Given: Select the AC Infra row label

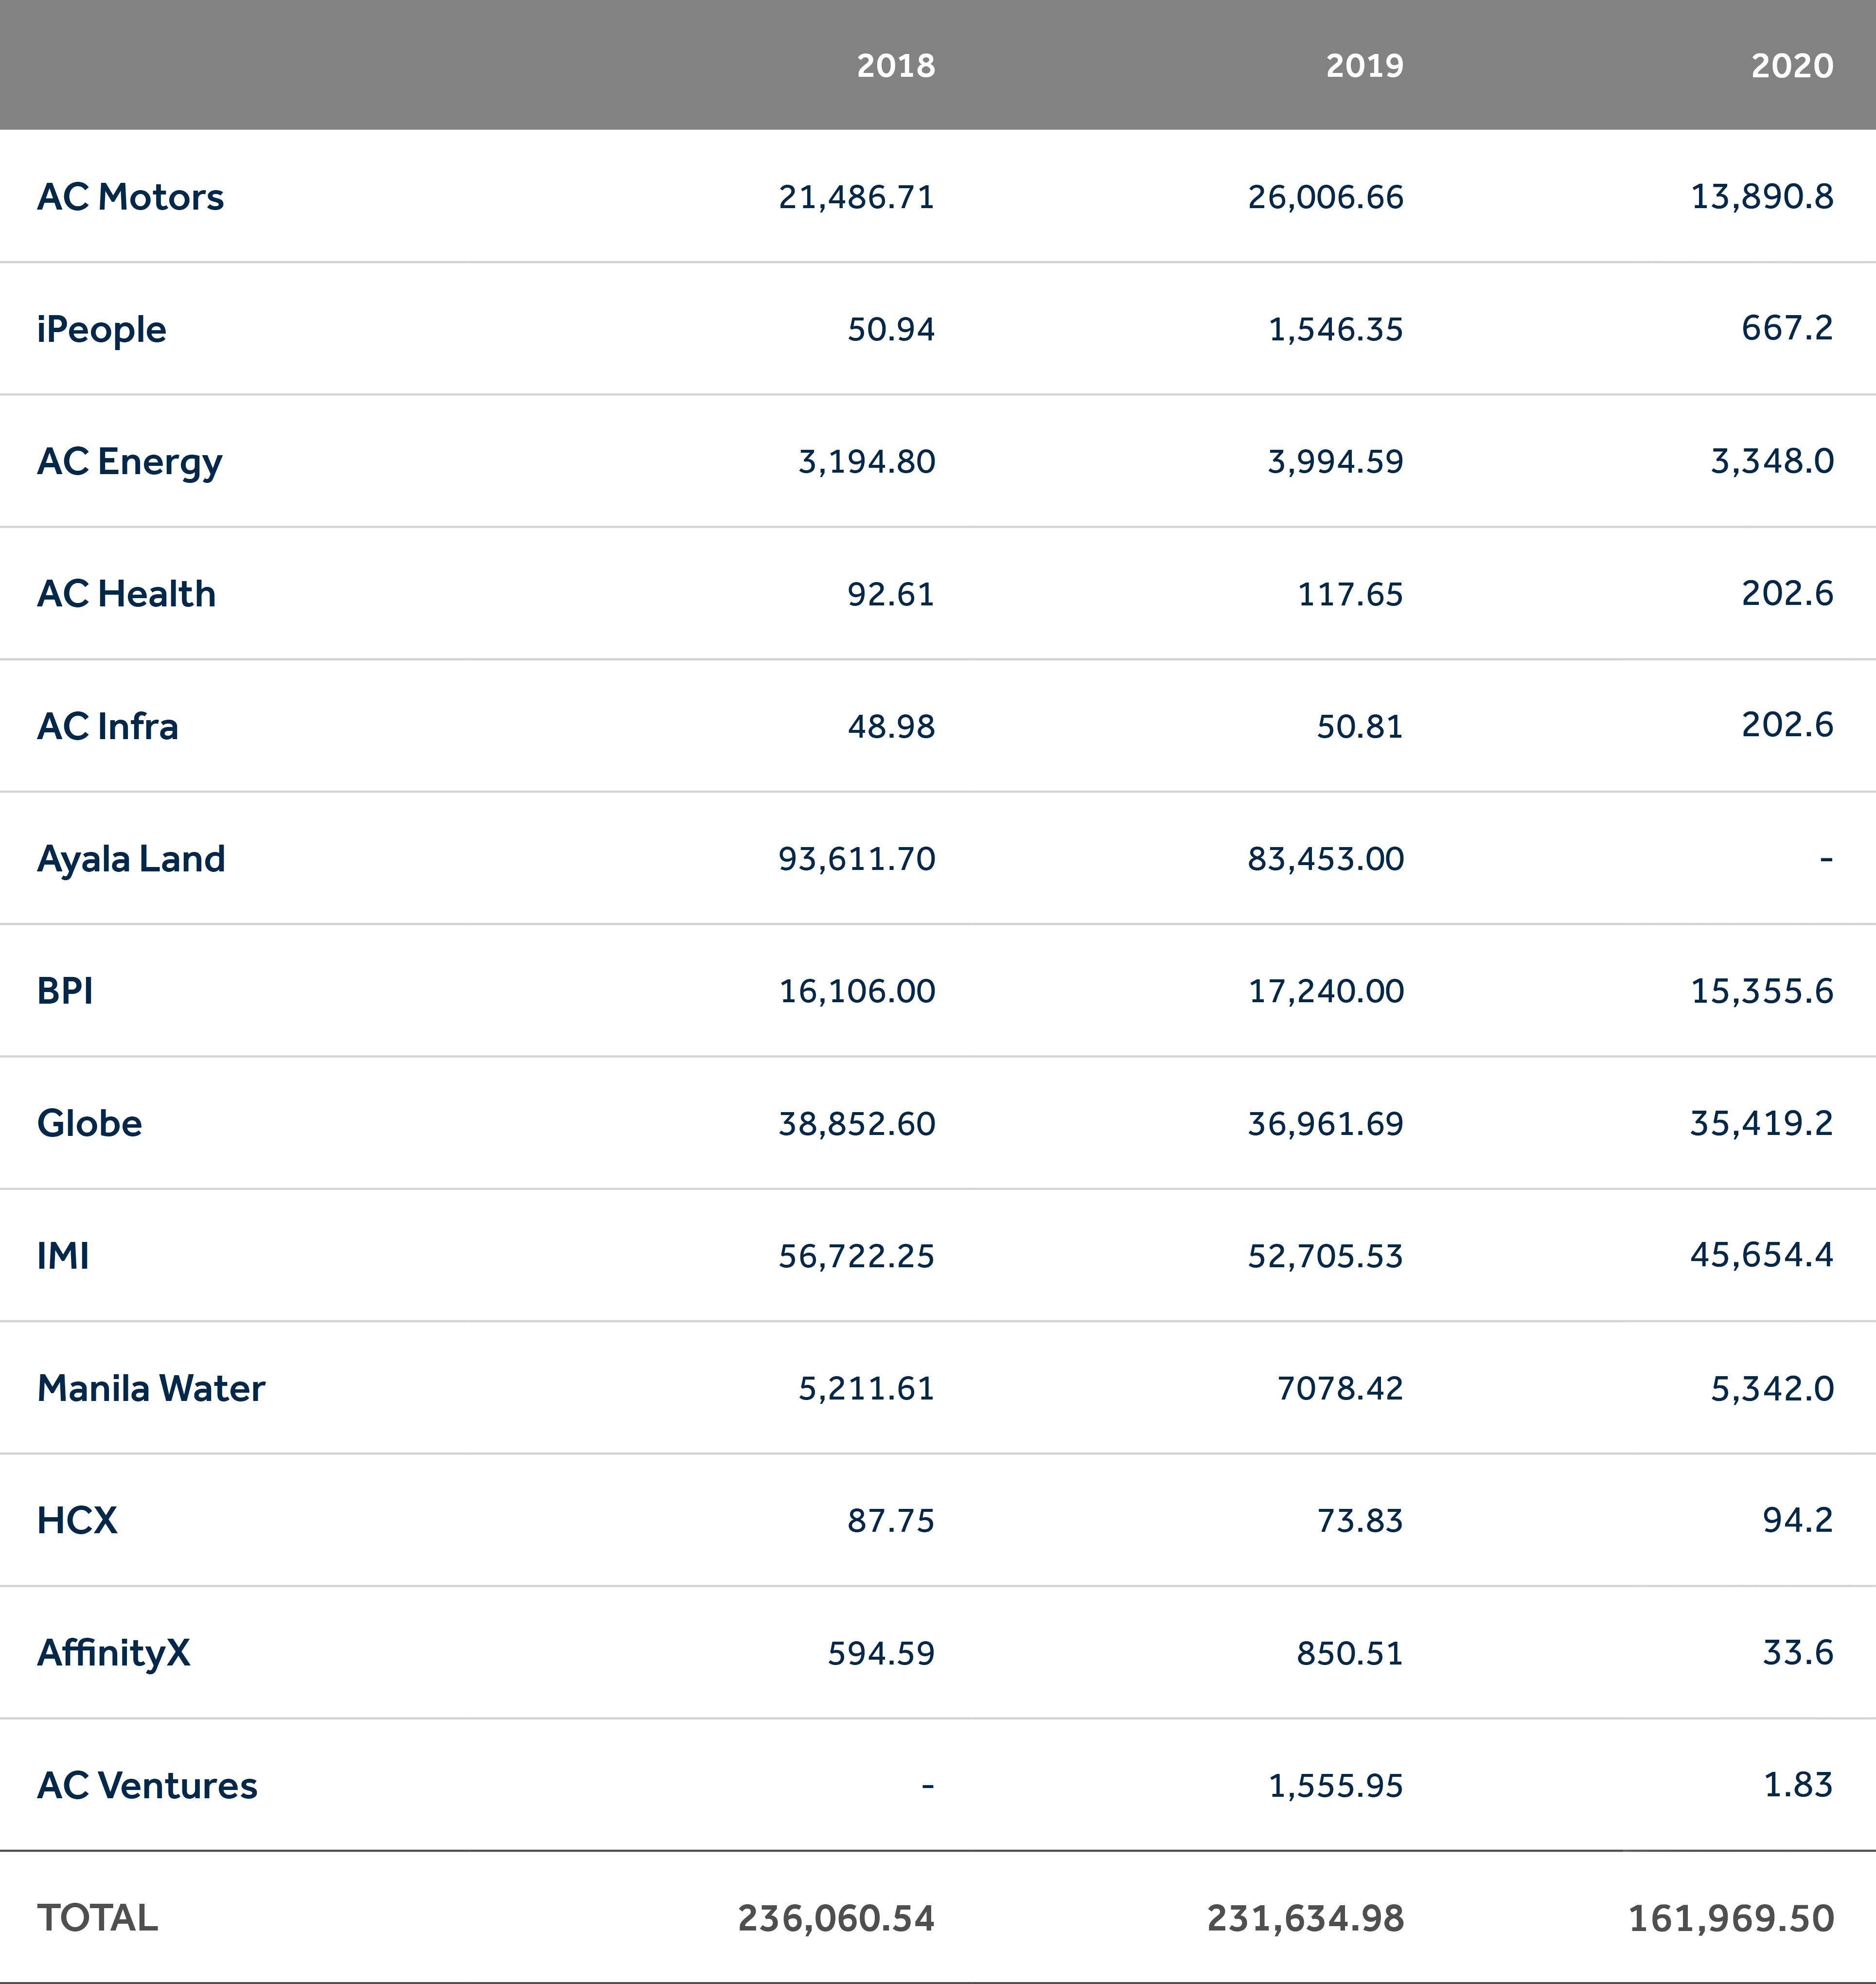Looking at the screenshot, I should pos(107,726).
